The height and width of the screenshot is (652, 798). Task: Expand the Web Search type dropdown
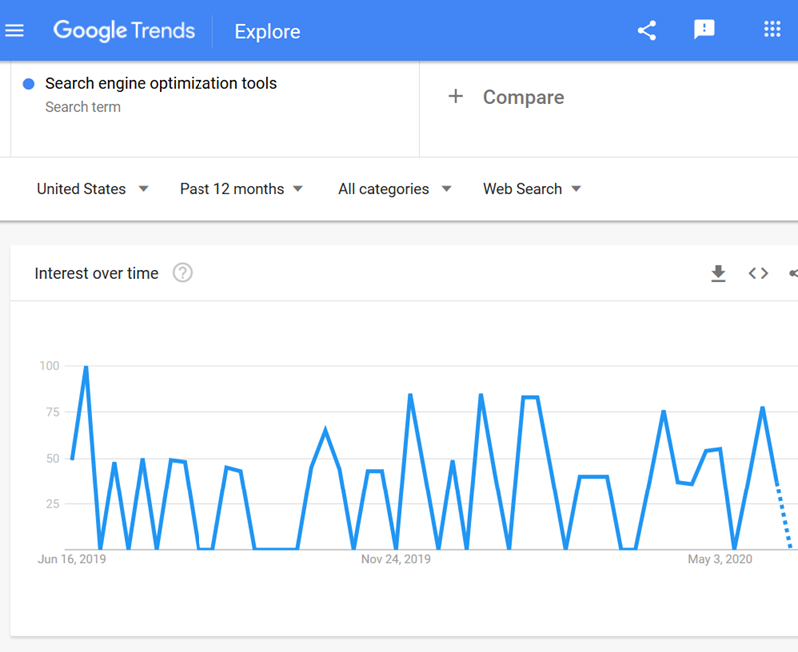(532, 189)
